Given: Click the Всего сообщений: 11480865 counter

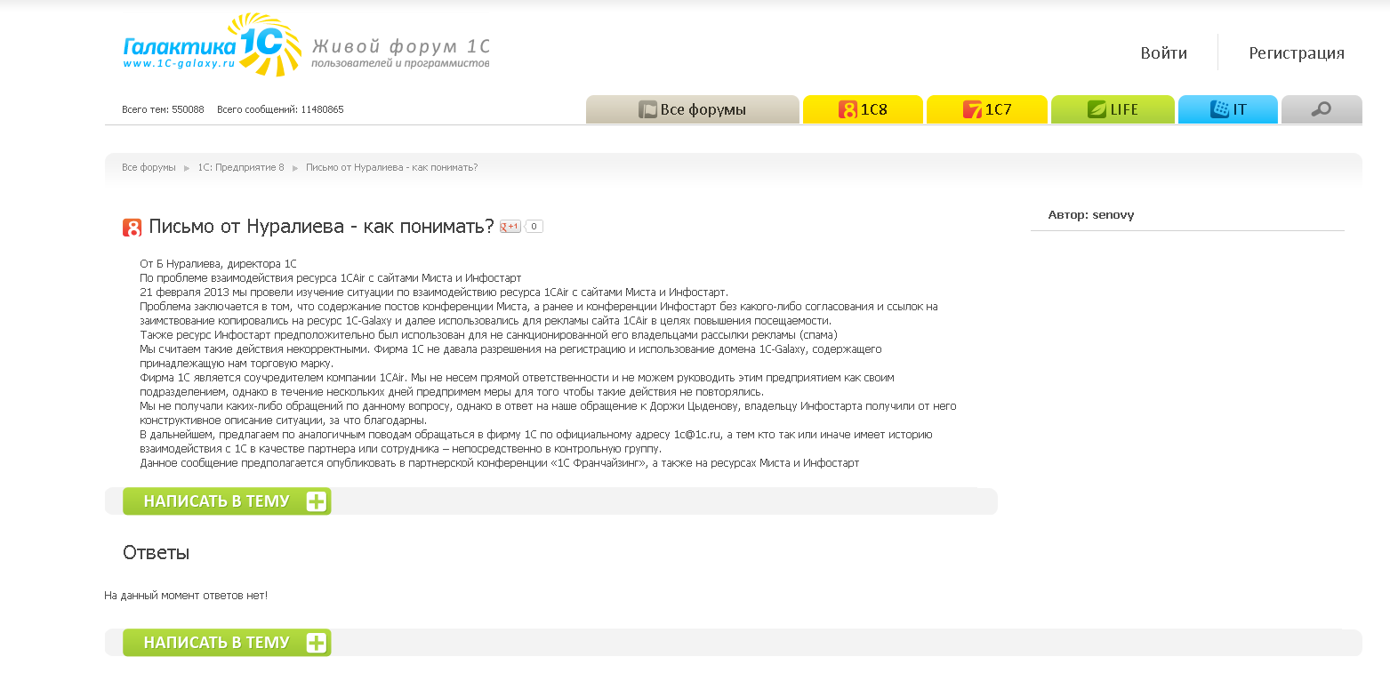Looking at the screenshot, I should 280,109.
